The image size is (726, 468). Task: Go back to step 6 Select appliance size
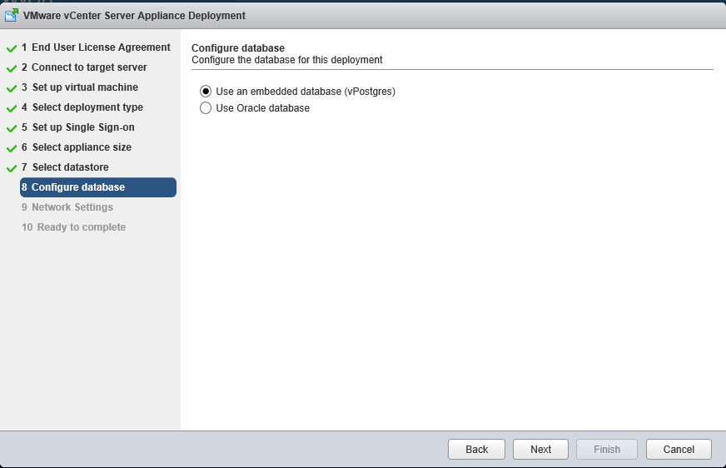tap(77, 147)
